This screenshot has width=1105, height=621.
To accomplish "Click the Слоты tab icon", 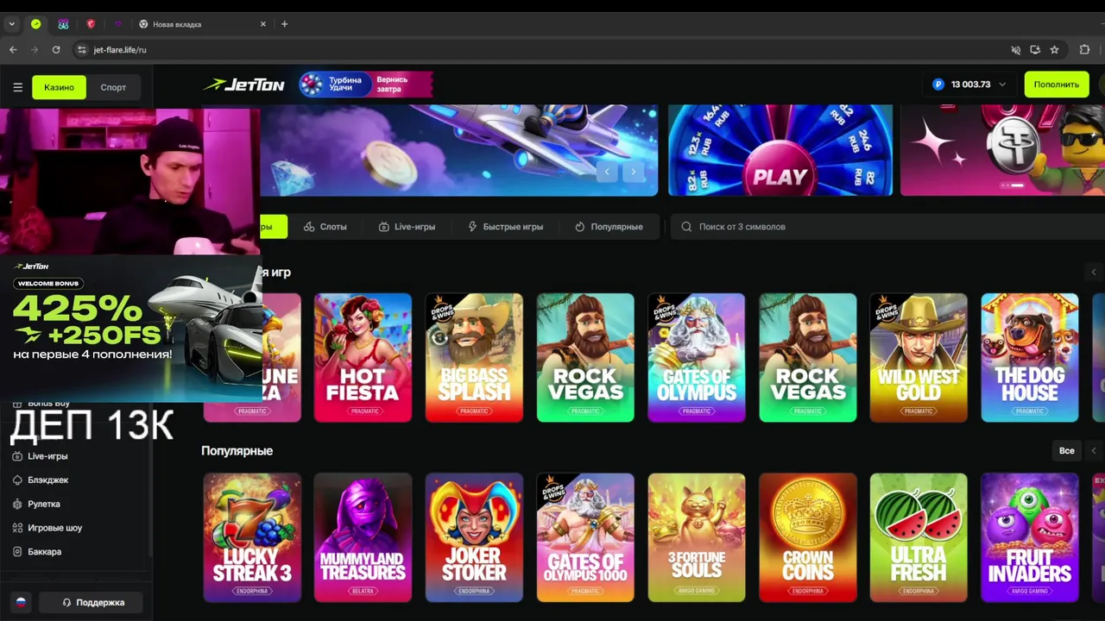I will click(309, 227).
